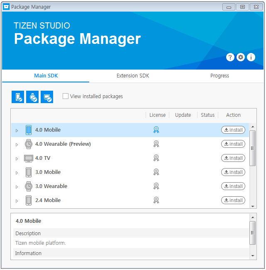Image resolution: width=266 pixels, height=270 pixels.
Task: Click package list scroll down arrow
Action: 253,206
